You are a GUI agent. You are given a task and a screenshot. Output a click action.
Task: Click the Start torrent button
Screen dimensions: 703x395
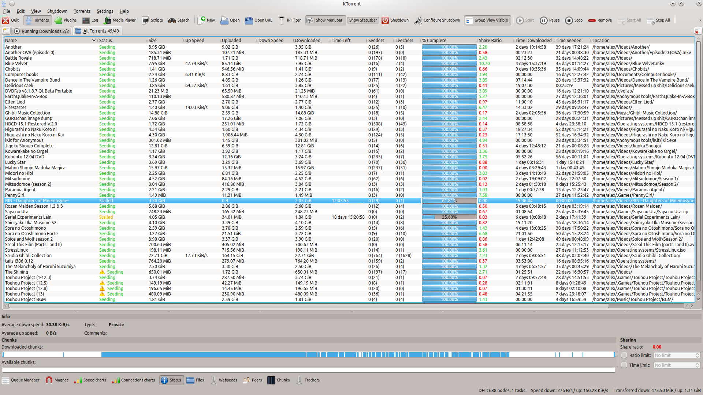pyautogui.click(x=525, y=20)
